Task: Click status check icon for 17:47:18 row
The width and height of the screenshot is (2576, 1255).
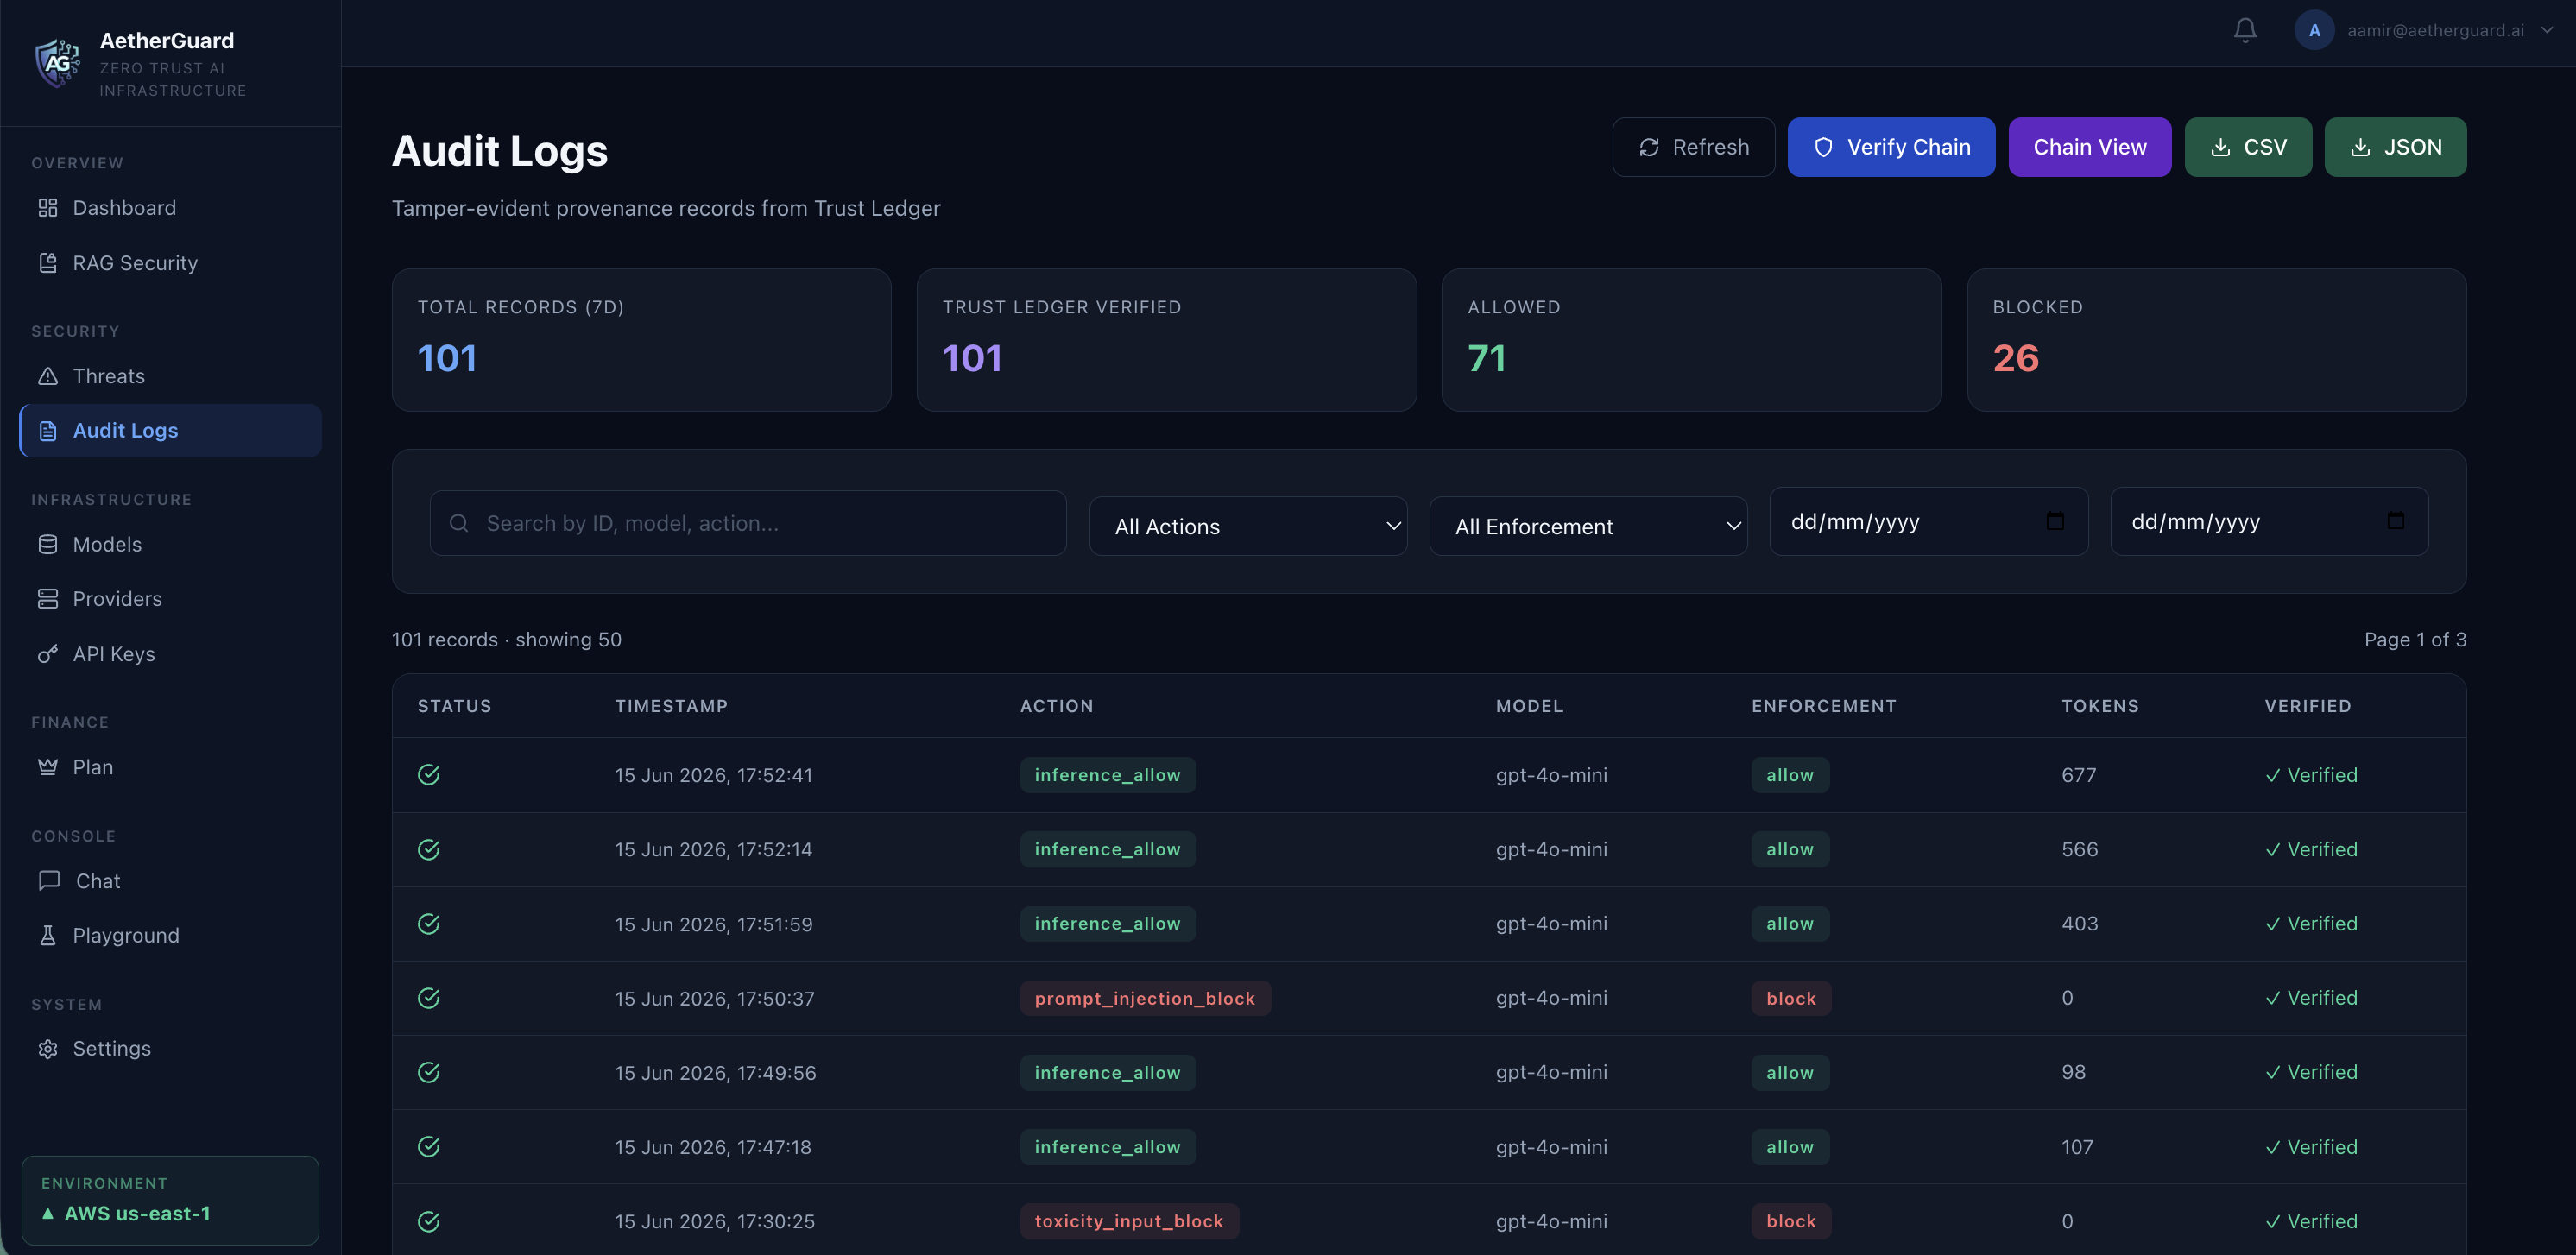Action: point(429,1147)
